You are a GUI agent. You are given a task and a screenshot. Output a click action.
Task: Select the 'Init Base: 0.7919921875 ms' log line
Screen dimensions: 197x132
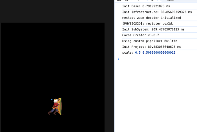point(146,6)
